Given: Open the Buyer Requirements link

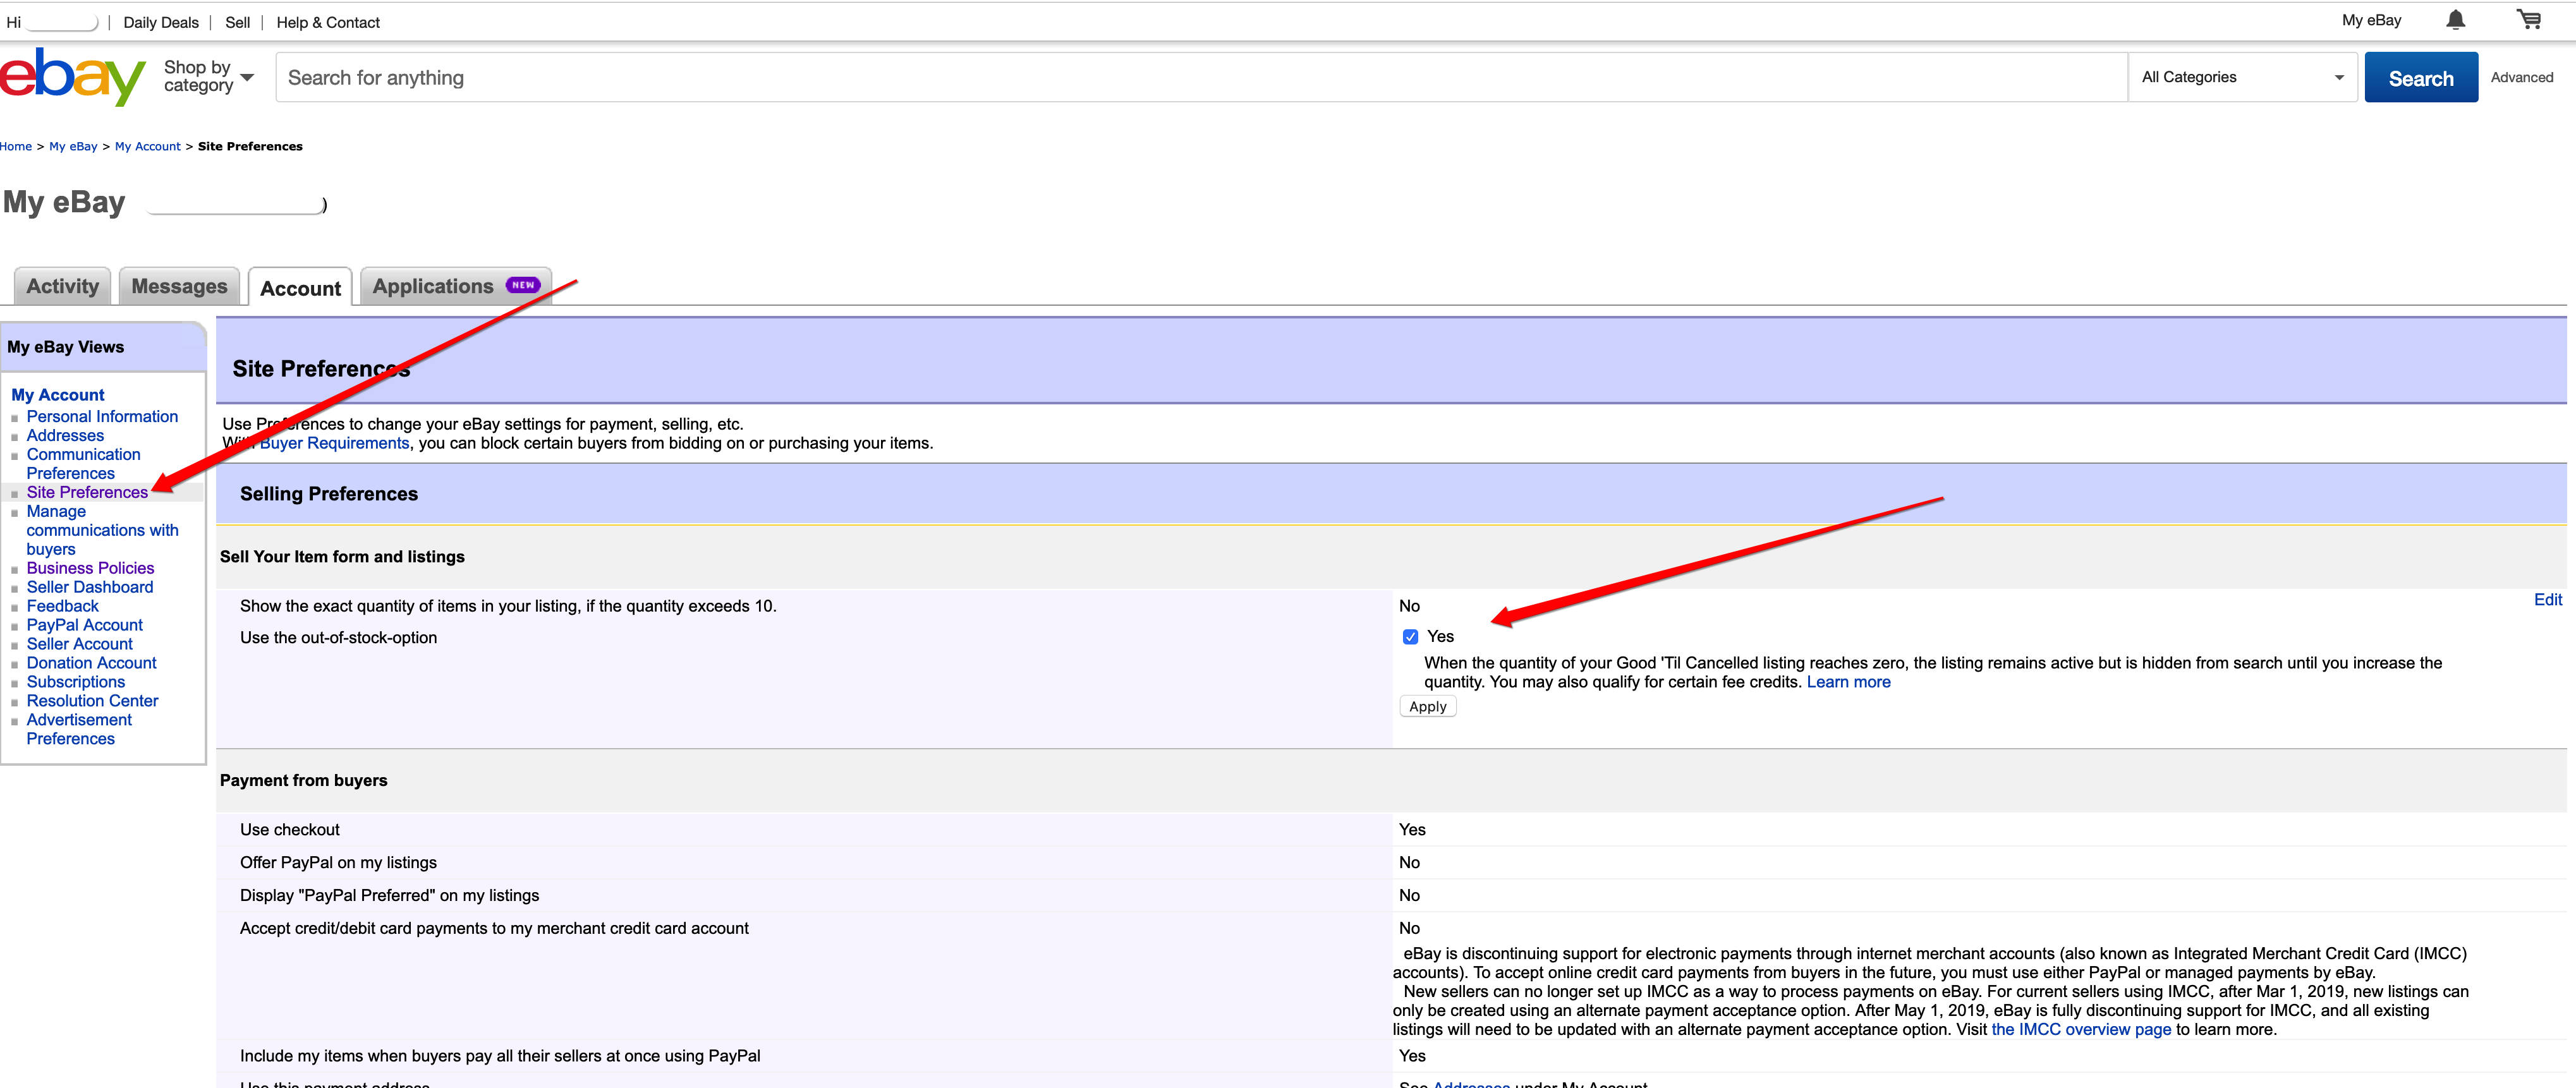Looking at the screenshot, I should point(334,443).
